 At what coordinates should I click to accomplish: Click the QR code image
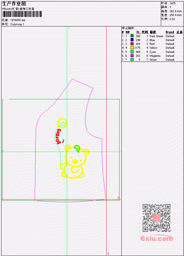click(157, 218)
